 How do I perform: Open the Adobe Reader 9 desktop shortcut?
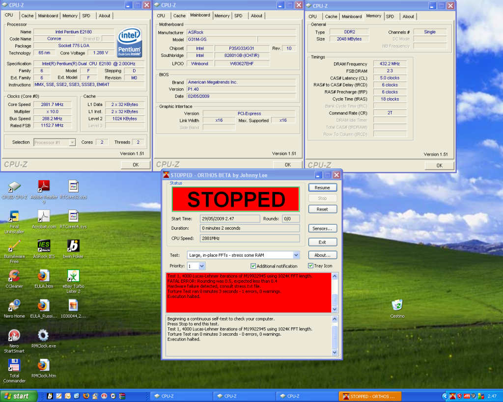click(x=44, y=192)
